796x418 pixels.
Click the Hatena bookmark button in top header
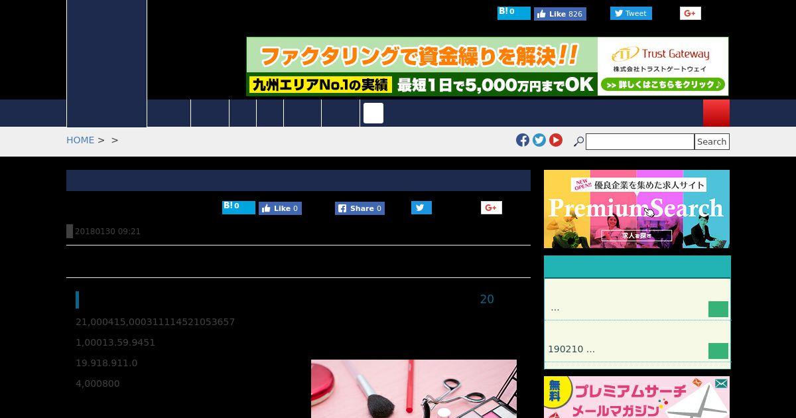click(513, 13)
